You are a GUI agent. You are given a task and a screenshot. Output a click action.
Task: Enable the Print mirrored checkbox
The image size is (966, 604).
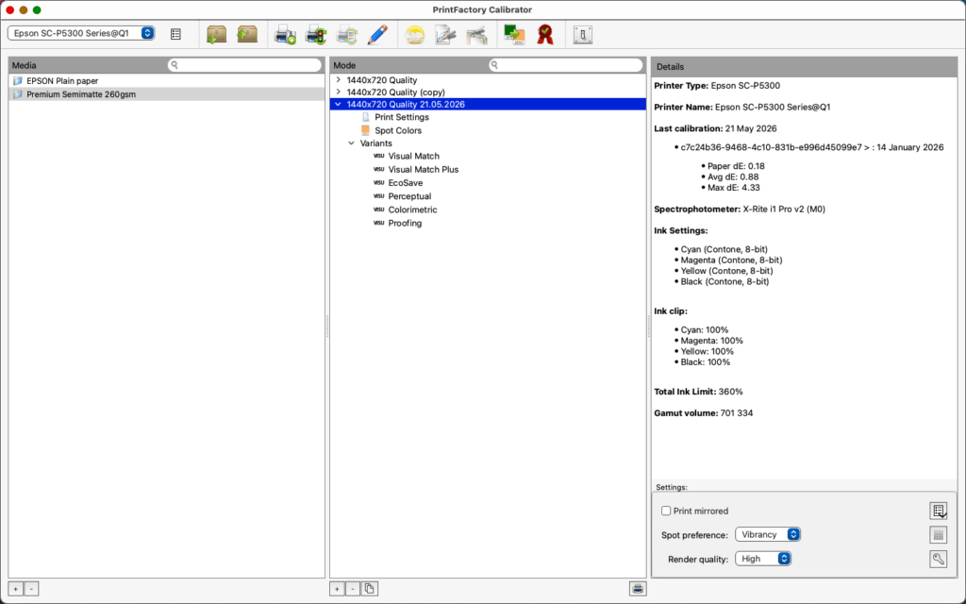[x=666, y=511]
